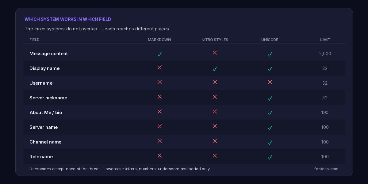Click the 100 limit for Role name
Viewport: 368px width, 184px height.
tap(325, 157)
